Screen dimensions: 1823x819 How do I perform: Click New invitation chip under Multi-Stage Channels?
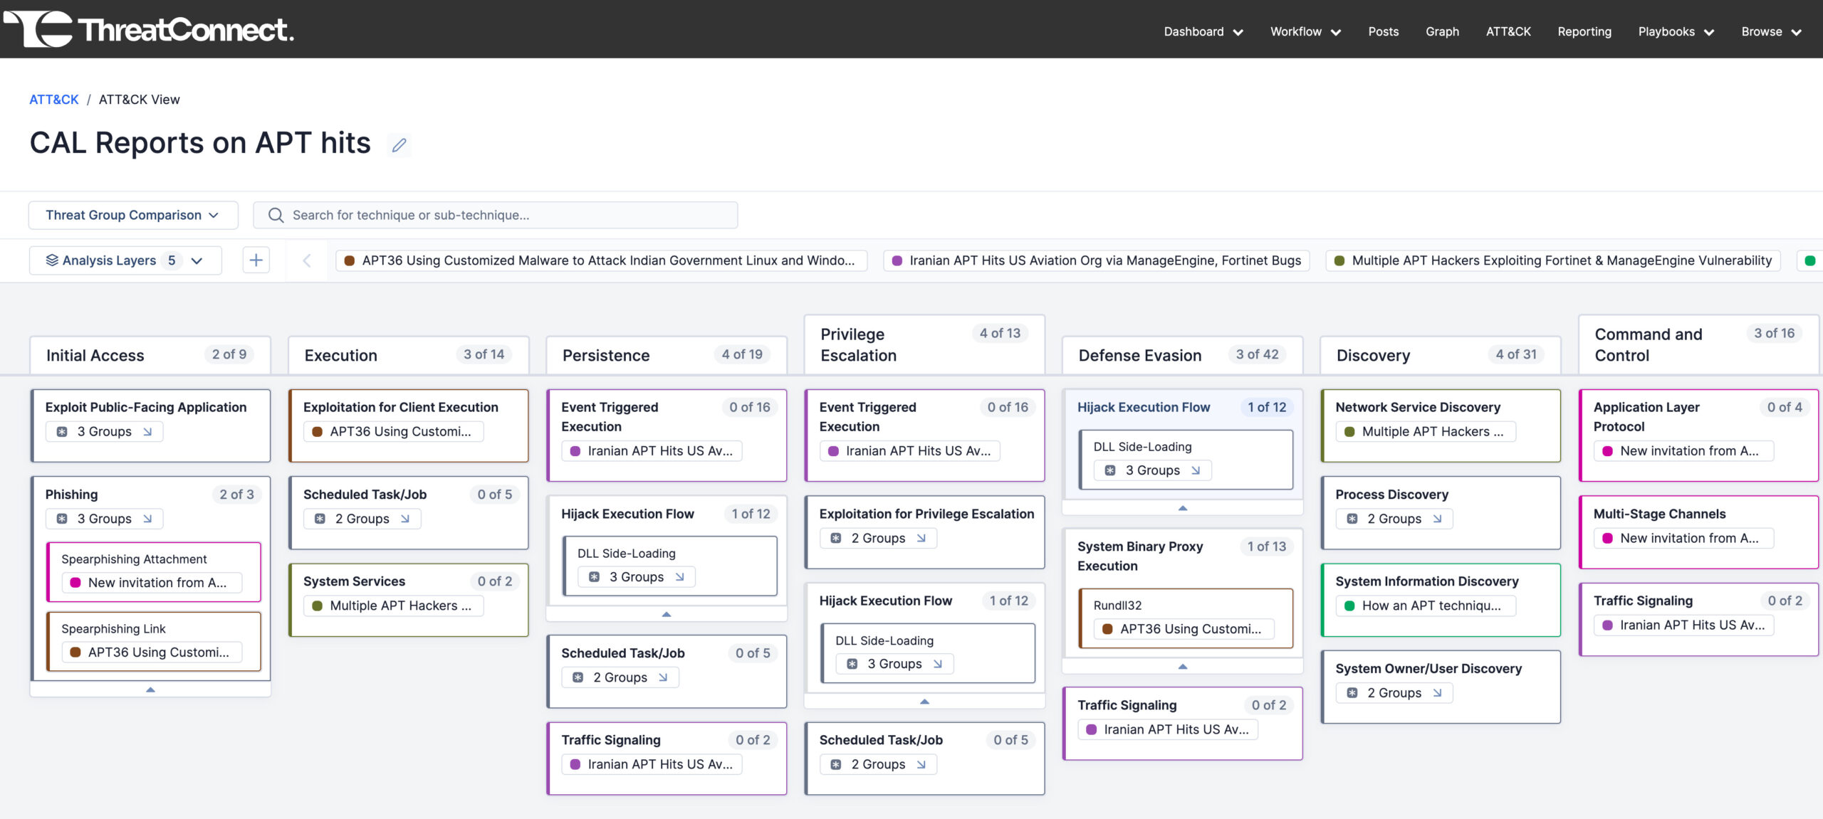[x=1683, y=538]
